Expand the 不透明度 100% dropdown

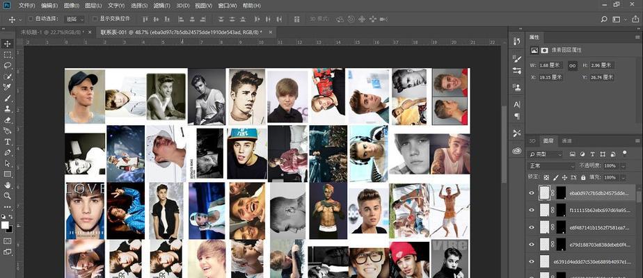point(623,166)
